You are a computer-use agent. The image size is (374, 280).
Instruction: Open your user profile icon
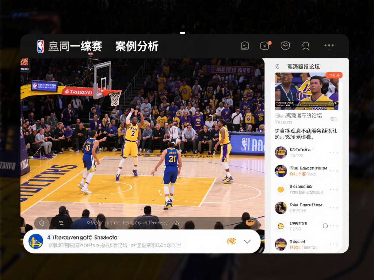(305, 45)
